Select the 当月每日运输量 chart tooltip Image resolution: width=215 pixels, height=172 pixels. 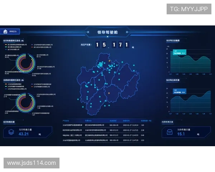[x=179, y=52]
